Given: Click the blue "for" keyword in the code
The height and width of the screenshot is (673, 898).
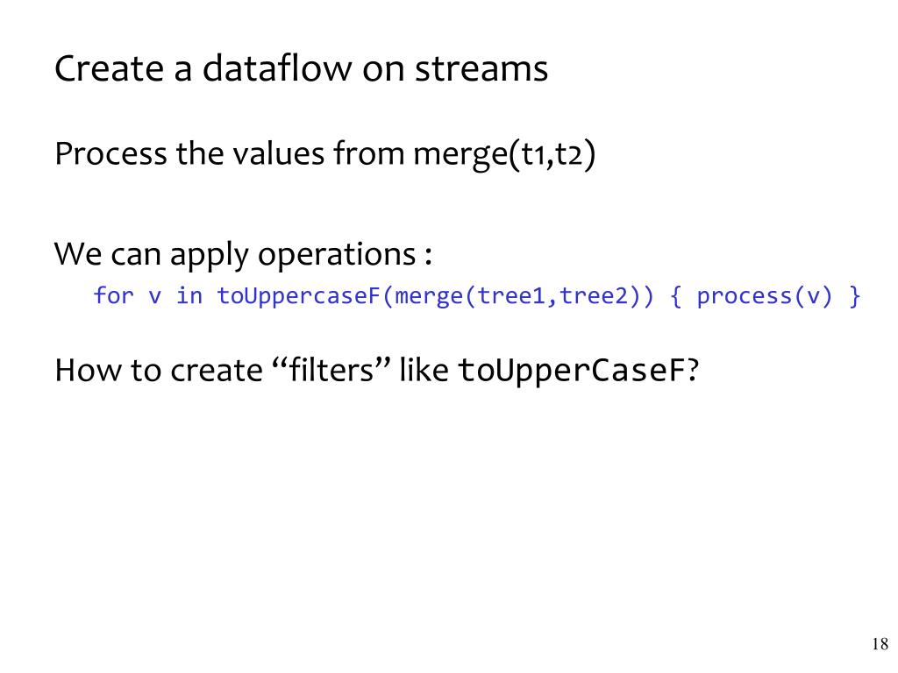Looking at the screenshot, I should (113, 296).
